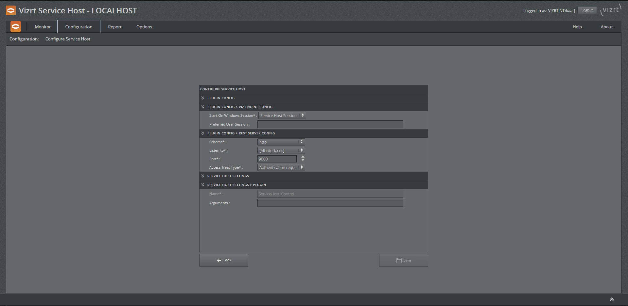This screenshot has height=306, width=628.
Task: Click the double-chevron up icon in footer
Action: 611,299
